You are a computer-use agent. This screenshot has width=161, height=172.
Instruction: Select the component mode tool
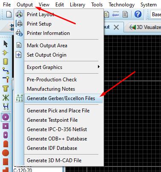6,53
